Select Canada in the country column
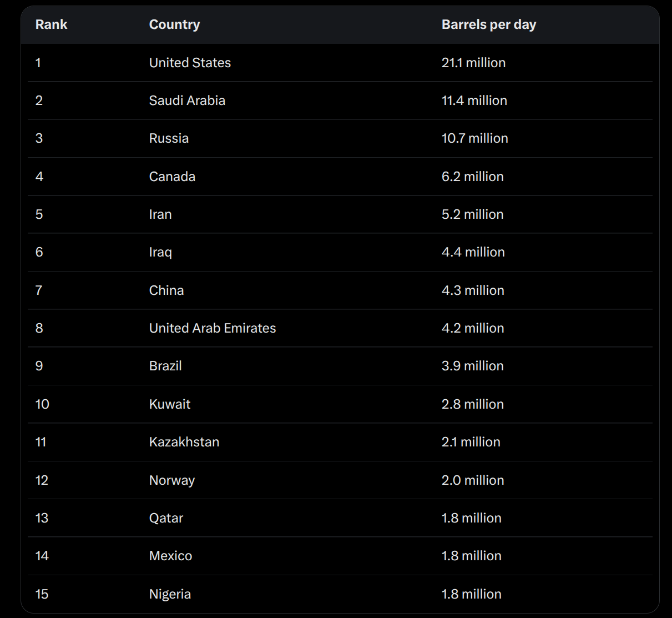The width and height of the screenshot is (672, 618). [172, 177]
